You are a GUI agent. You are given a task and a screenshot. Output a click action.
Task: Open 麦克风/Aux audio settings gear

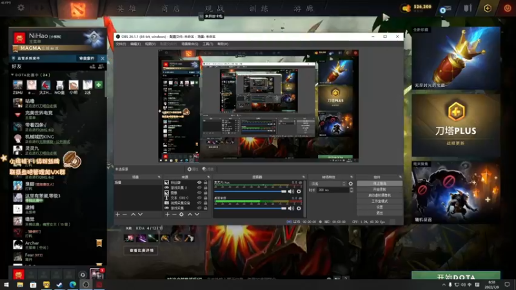tap(299, 191)
